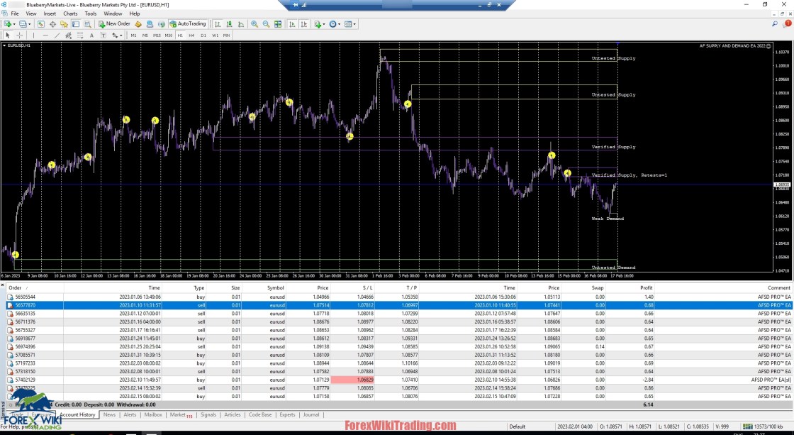Viewport: 794px width, 435px height.
Task: Select order row 56505544
Action: point(399,297)
